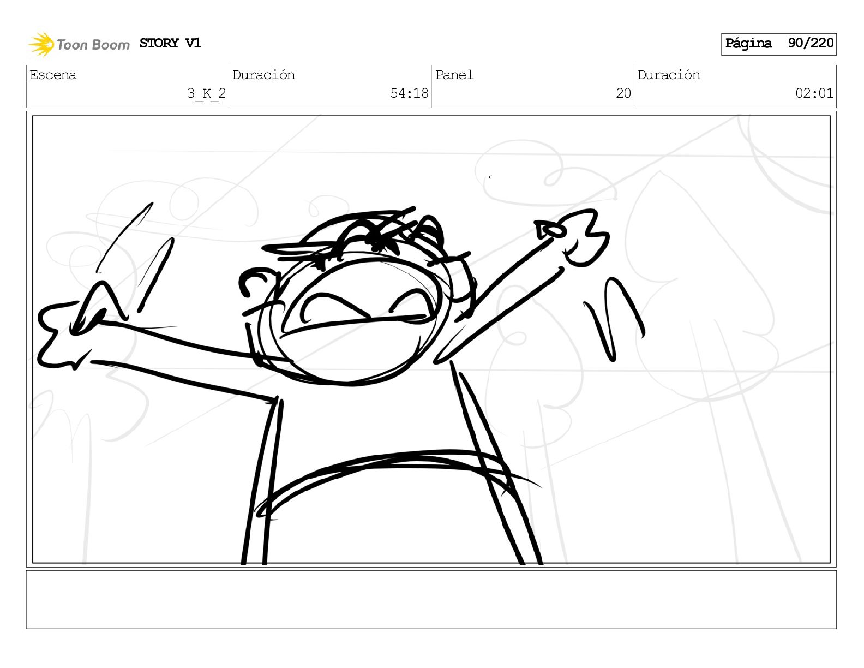Click the 'Panel' header label
Viewport: 864px width, 668px height.
[454, 75]
